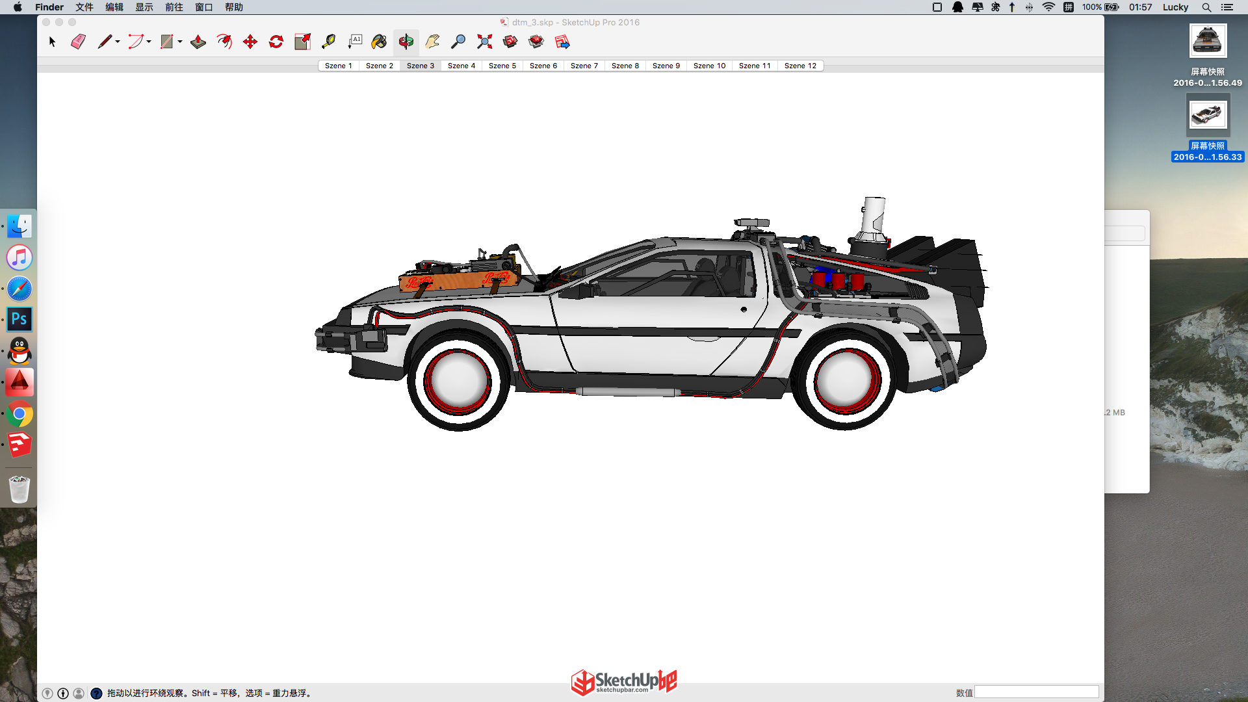Choose the pink Eraser tool
Screen dimensions: 1248x702
[x=78, y=42]
